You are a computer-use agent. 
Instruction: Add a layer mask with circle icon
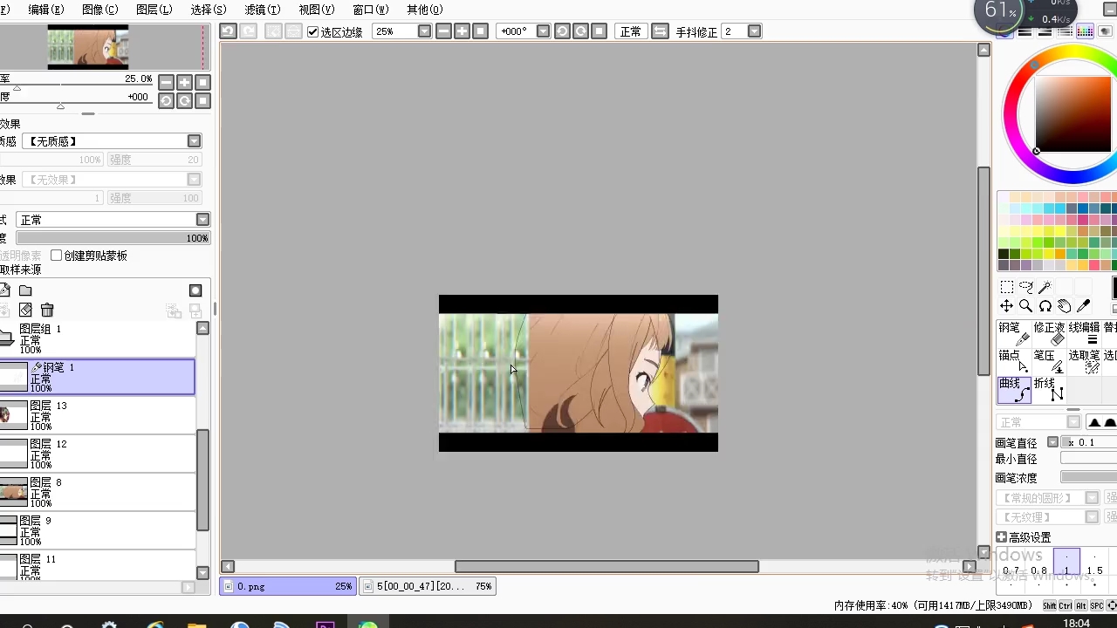point(195,290)
